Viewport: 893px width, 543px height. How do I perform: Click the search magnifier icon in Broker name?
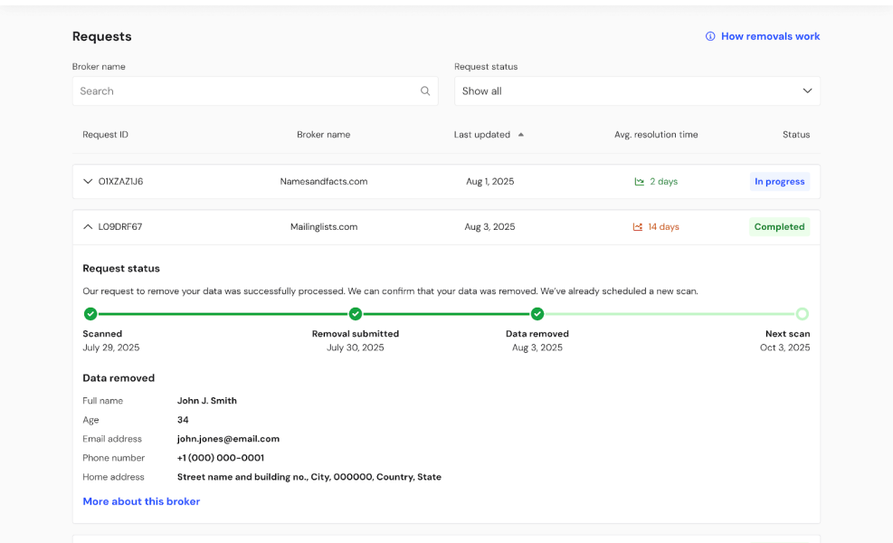[425, 91]
